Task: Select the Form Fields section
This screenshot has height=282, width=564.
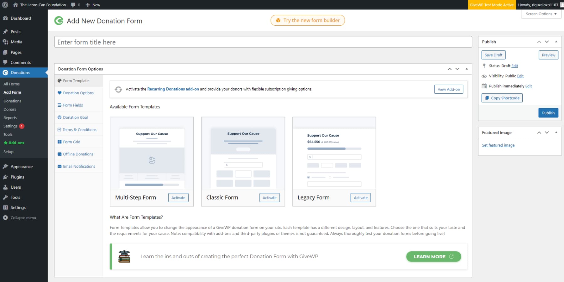Action: tap(73, 105)
